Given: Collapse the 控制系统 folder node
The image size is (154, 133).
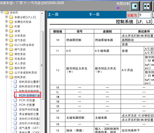Looking at the screenshot, I should [x=6, y=77].
